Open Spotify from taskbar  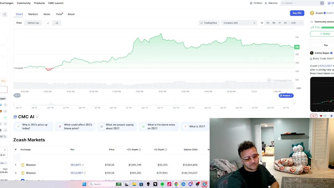pos(162,184)
